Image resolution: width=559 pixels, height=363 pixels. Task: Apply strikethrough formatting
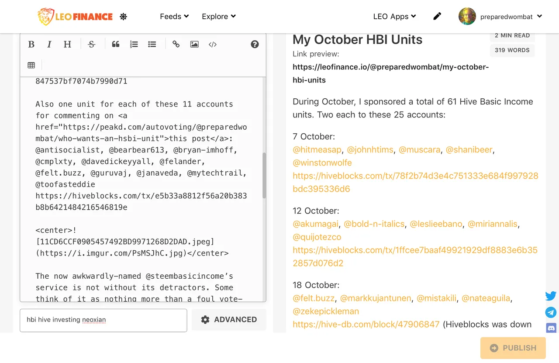point(92,44)
